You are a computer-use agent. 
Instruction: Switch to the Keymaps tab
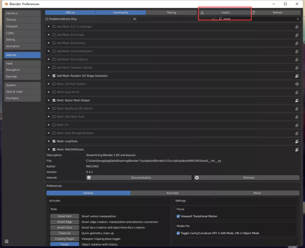[x=172, y=193]
